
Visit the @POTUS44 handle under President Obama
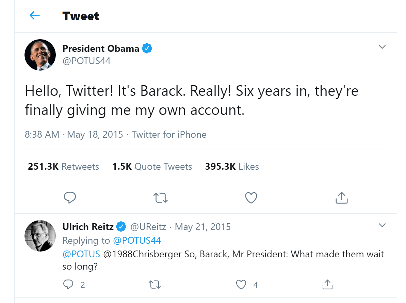click(86, 61)
